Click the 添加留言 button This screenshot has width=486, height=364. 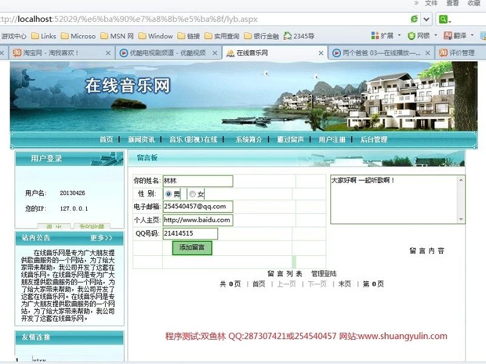pos(192,248)
